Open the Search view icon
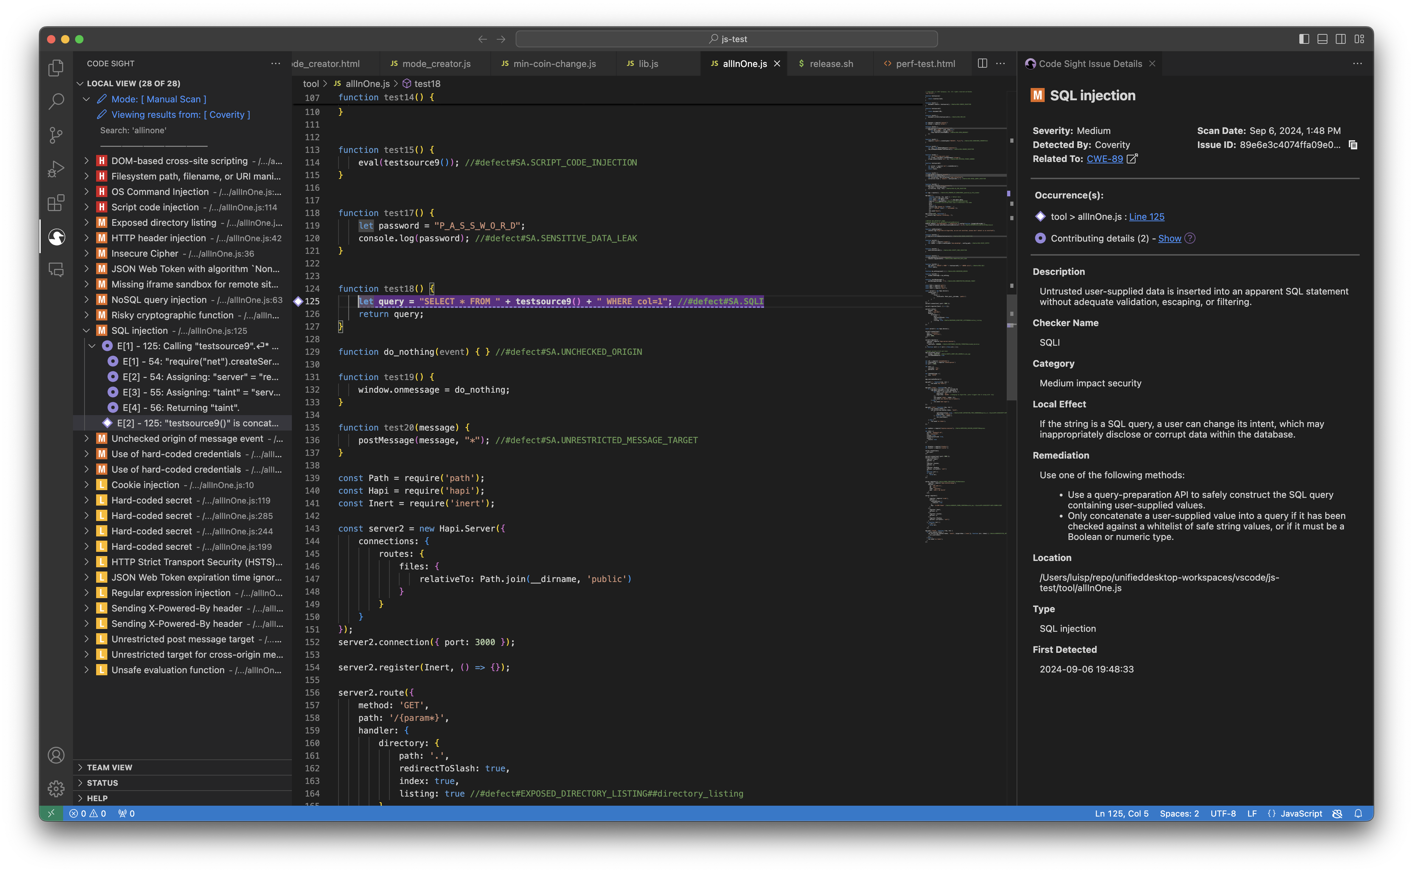This screenshot has height=873, width=1413. [56, 102]
